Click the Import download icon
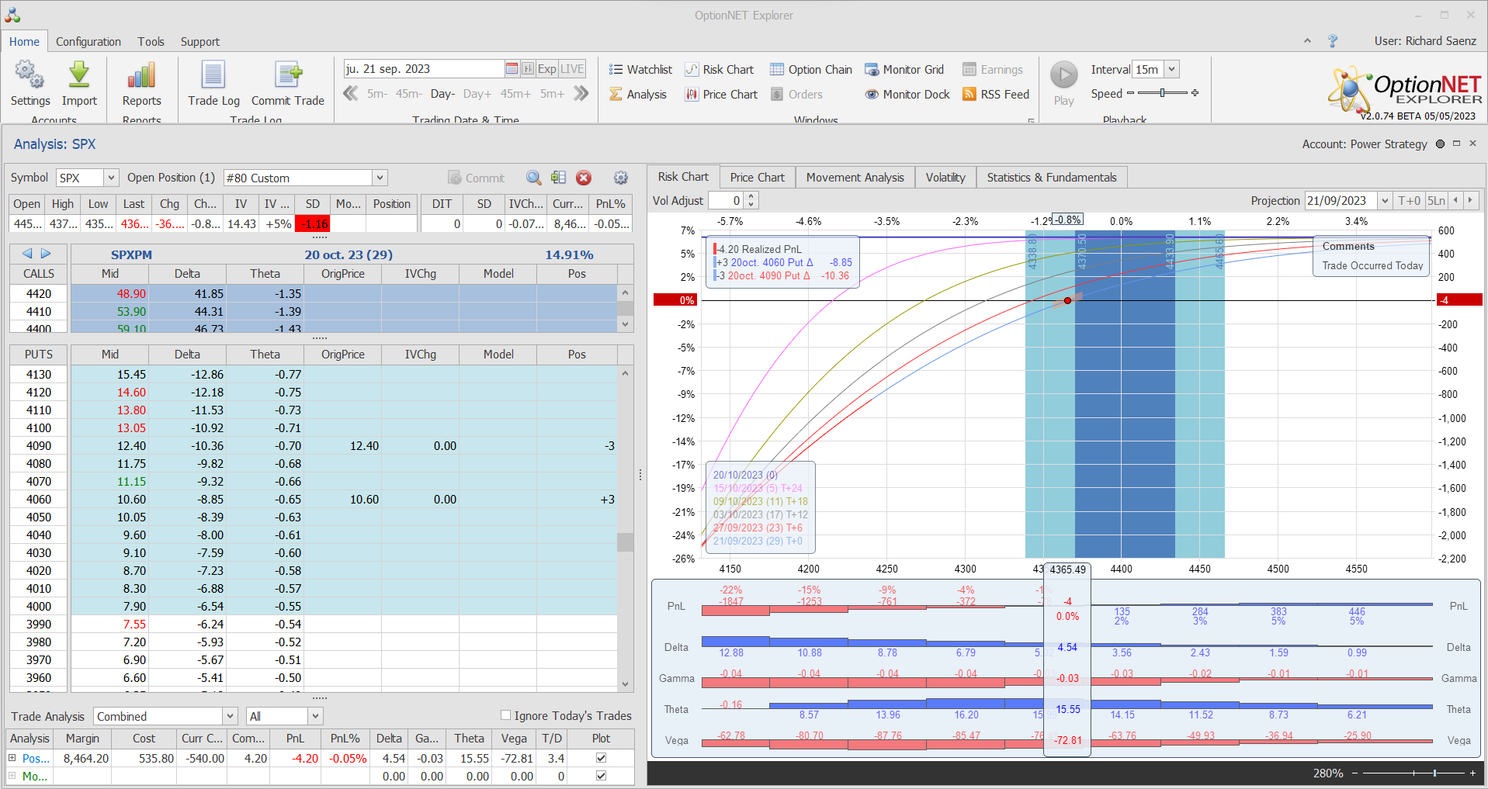Screen dimensions: 1488x789 (x=79, y=76)
